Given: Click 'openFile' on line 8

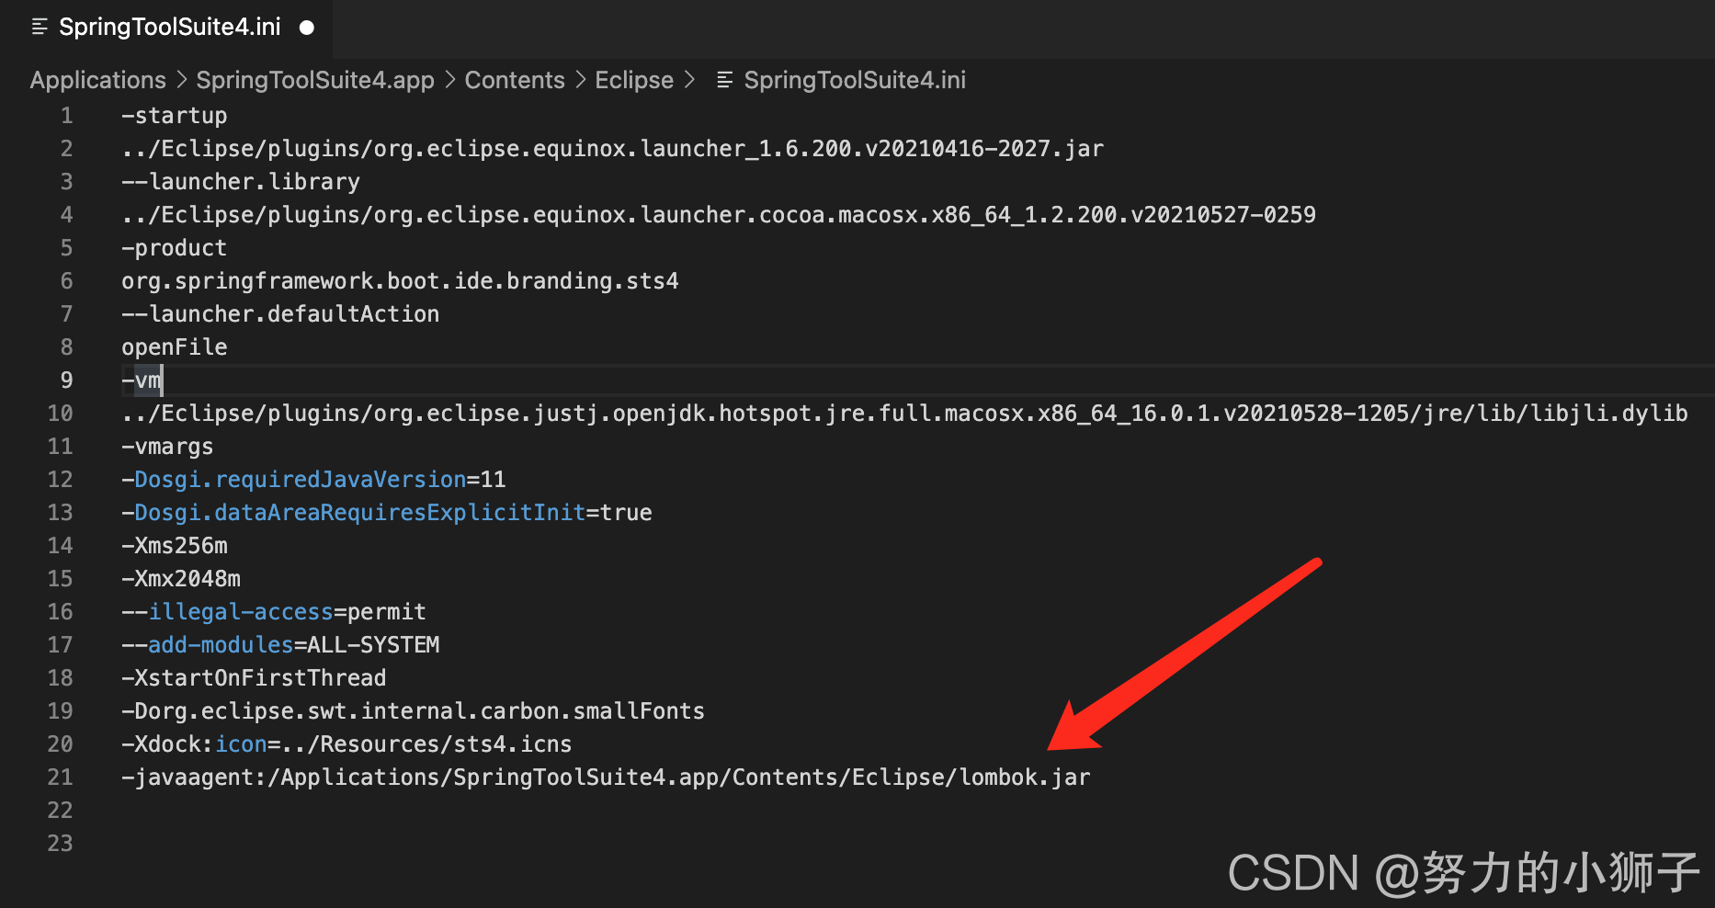Looking at the screenshot, I should tap(175, 347).
